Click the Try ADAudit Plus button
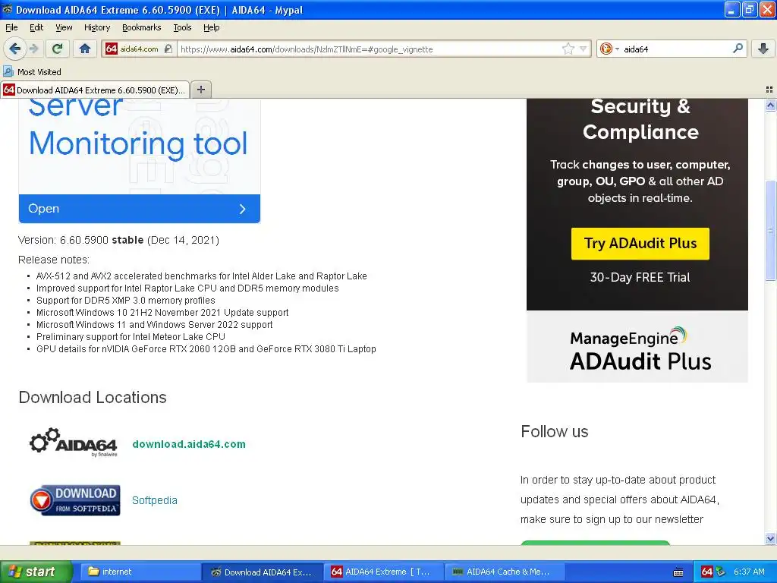Viewport: 777px width, 583px height. click(640, 244)
